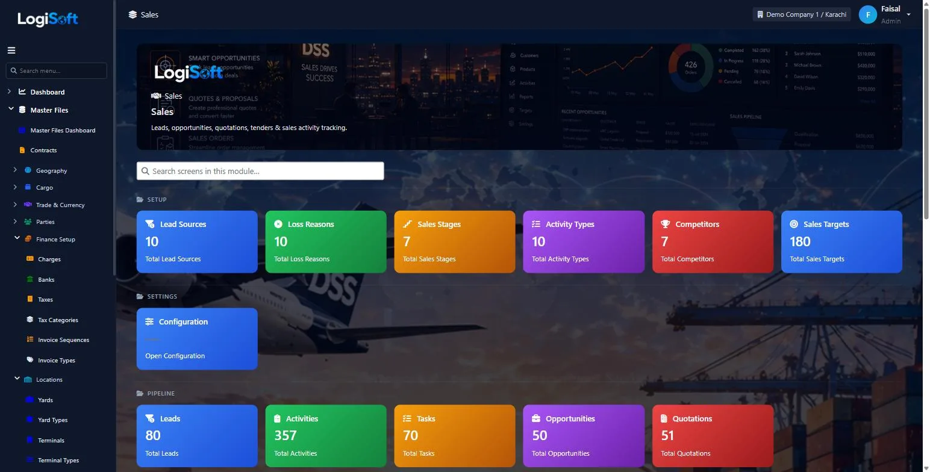Toggle the sidebar hamburger menu icon
Image resolution: width=930 pixels, height=472 pixels.
tap(11, 51)
